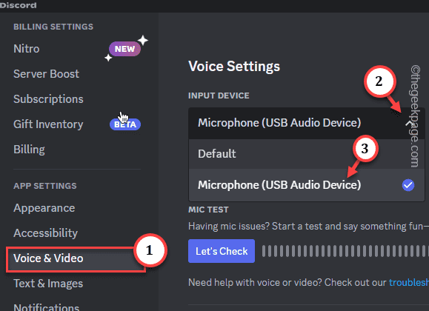Click the APP SETTINGS section header
The image size is (429, 311).
click(x=45, y=186)
